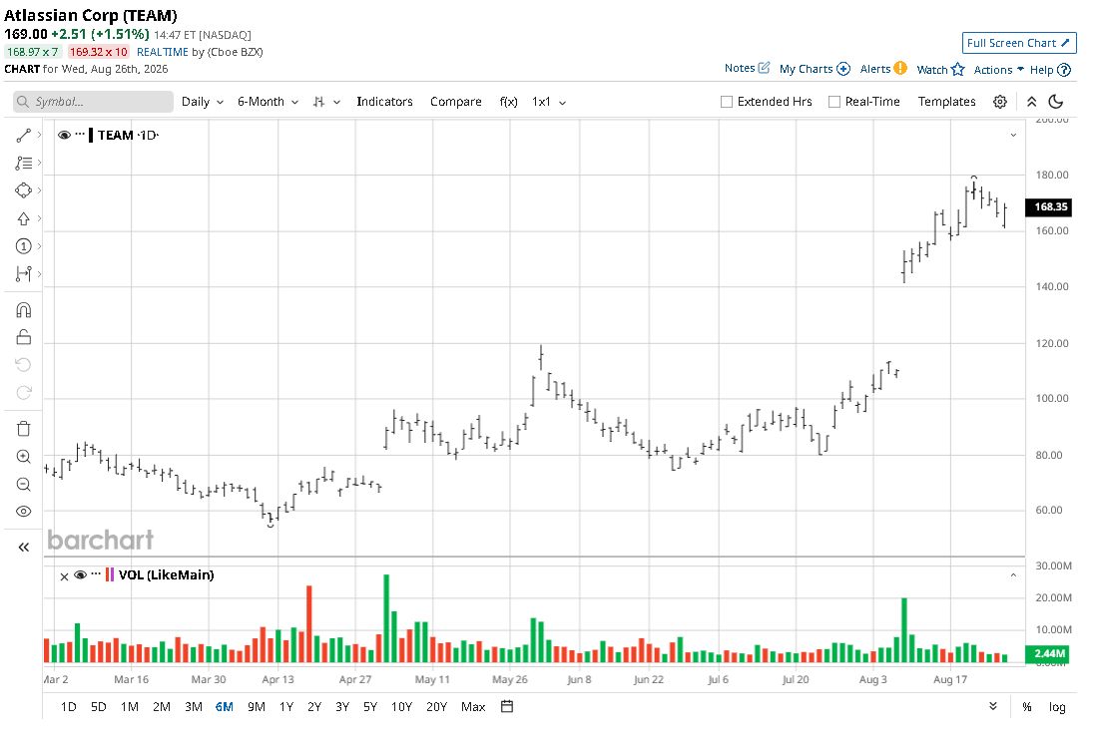Image resolution: width=1095 pixels, height=749 pixels.
Task: Open Alerts for TEAM
Action: [882, 69]
